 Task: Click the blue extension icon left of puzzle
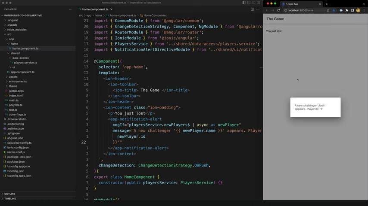click(x=341, y=10)
